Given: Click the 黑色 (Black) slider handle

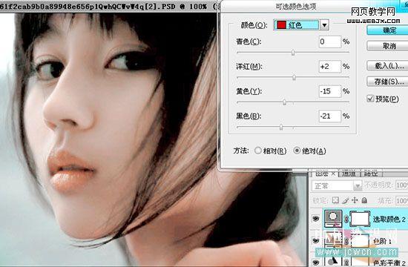Looking at the screenshot, I should coord(281,127).
